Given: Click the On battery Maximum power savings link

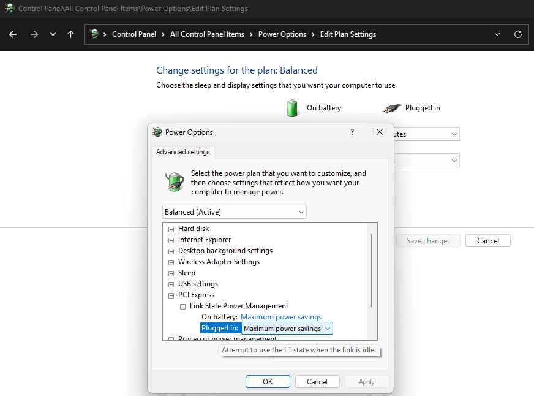Looking at the screenshot, I should point(281,317).
